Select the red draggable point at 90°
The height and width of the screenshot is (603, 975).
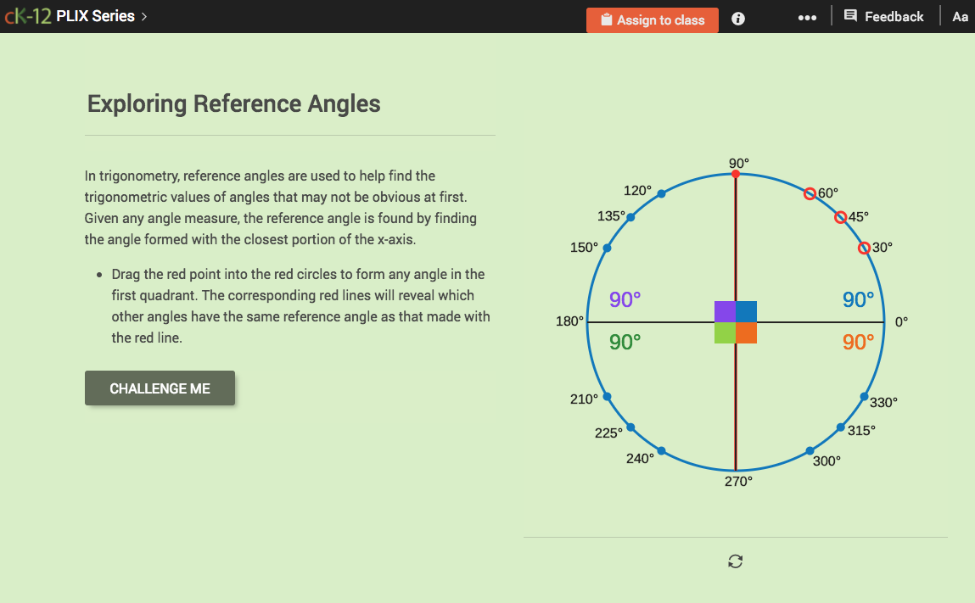tap(735, 174)
